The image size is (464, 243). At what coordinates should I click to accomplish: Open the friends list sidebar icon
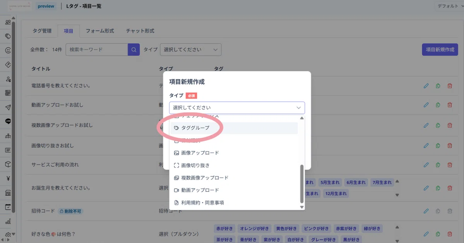8,22
